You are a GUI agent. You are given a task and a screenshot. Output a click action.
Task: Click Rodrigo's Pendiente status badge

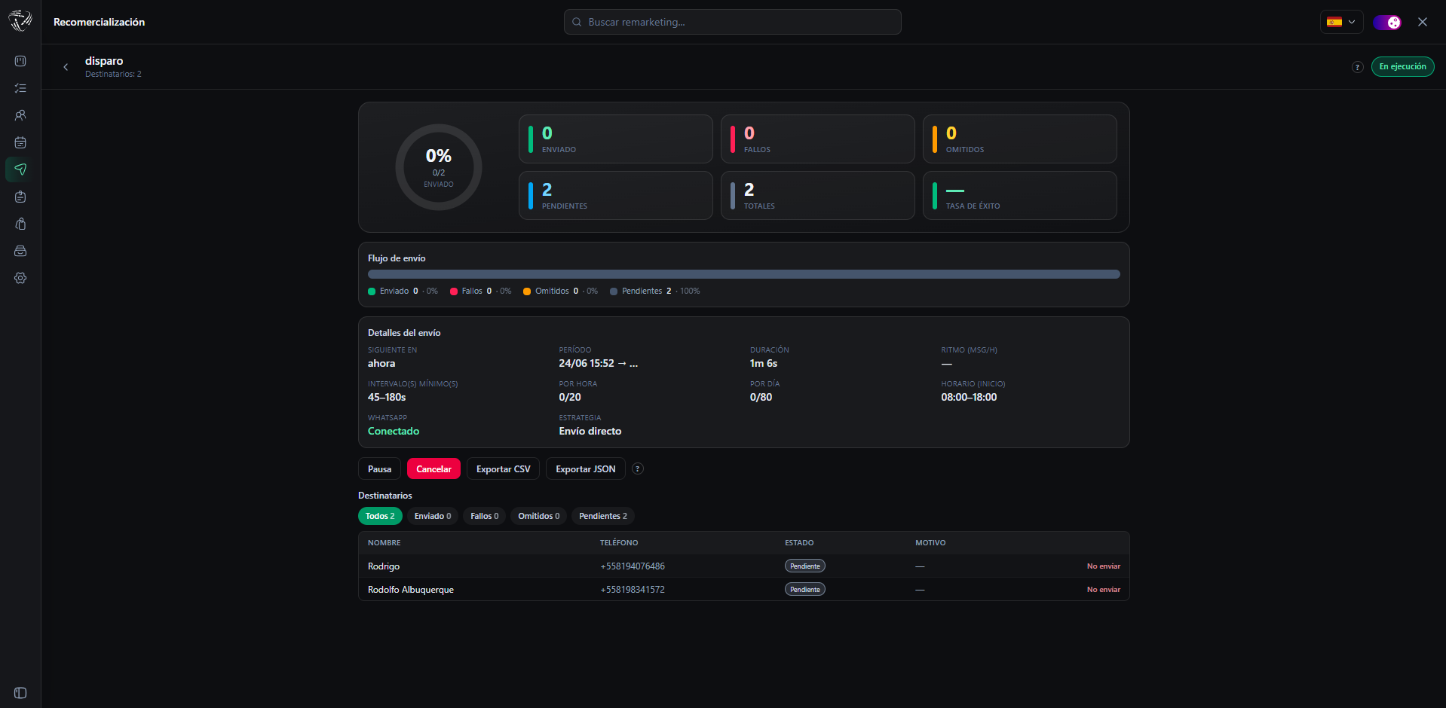click(805, 566)
